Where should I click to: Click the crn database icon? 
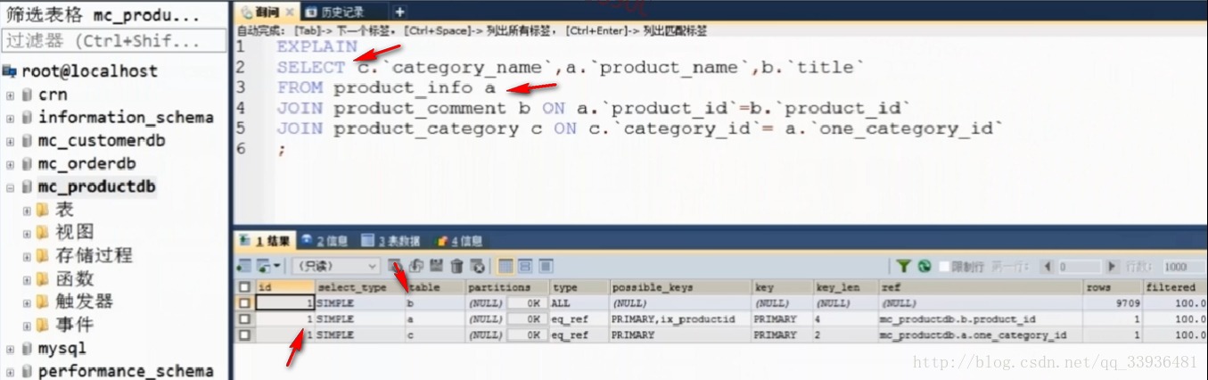click(x=27, y=95)
